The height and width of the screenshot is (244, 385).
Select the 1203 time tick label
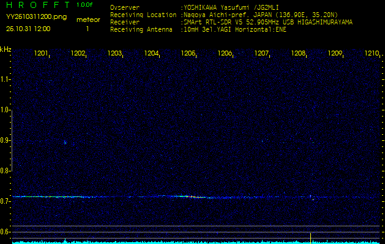(115, 54)
